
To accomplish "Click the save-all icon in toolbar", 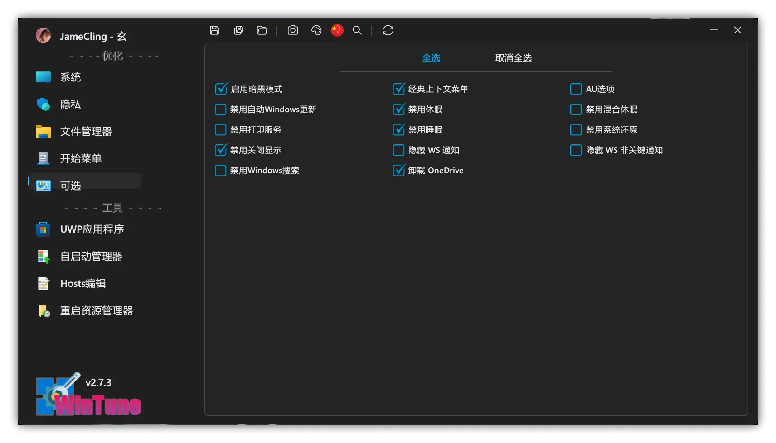I will [238, 30].
